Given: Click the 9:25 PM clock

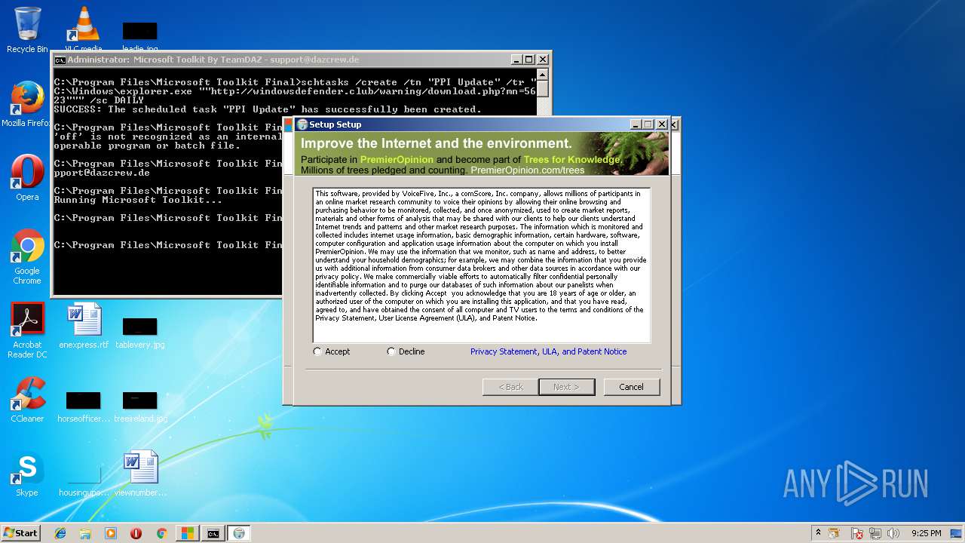Looking at the screenshot, I should coord(926,533).
